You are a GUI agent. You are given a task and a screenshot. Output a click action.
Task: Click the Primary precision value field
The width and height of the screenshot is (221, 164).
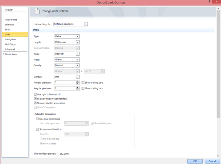tap(65, 82)
